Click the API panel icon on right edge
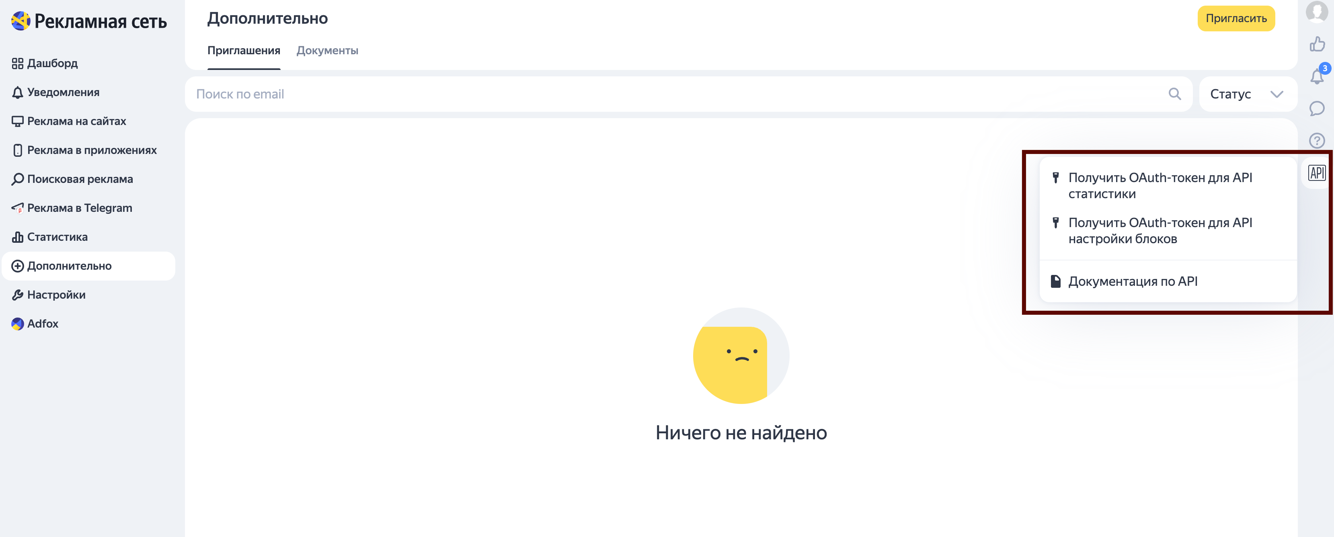Screen dimensions: 1334x537 pyautogui.click(x=1316, y=173)
